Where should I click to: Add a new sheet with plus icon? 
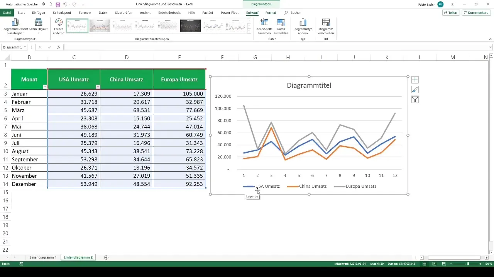pyautogui.click(x=106, y=257)
